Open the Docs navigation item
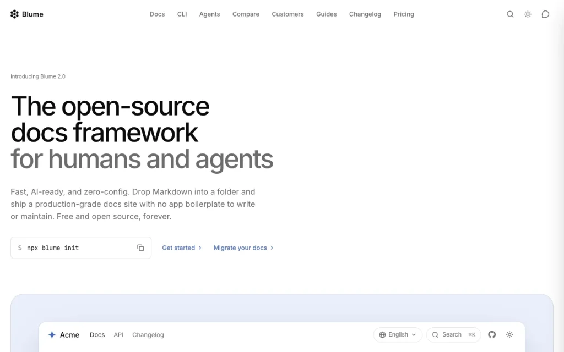This screenshot has height=352, width=564. point(157,14)
